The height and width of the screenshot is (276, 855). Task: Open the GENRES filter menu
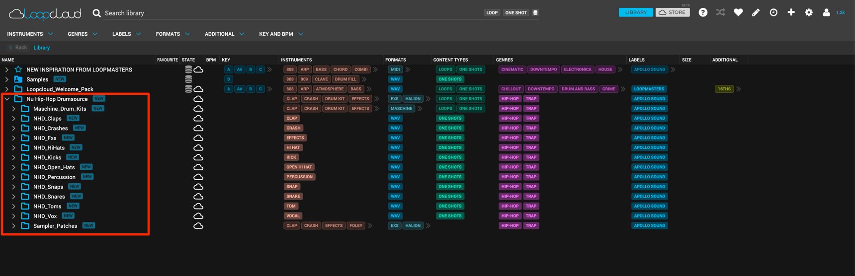[x=83, y=34]
